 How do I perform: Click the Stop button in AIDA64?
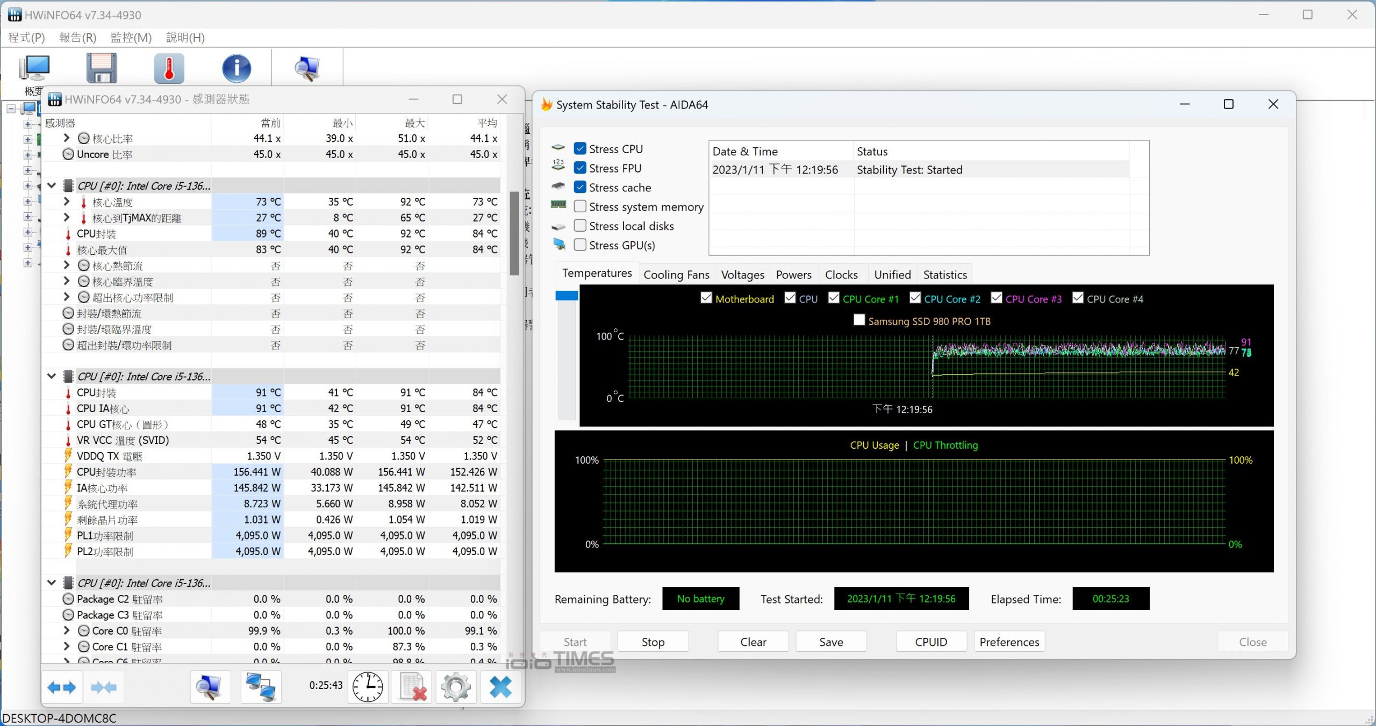pos(653,642)
